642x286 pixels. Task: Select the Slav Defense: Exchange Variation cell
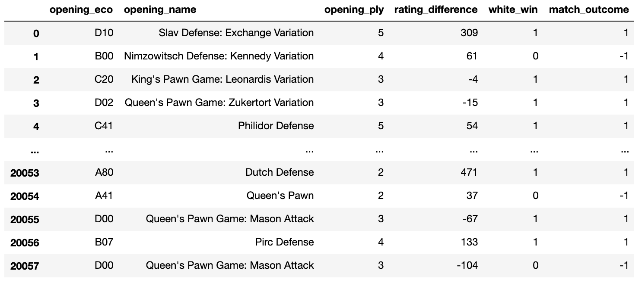tap(236, 33)
